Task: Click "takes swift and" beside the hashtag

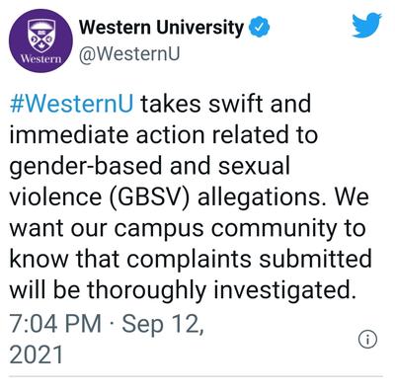Action: pos(226,104)
